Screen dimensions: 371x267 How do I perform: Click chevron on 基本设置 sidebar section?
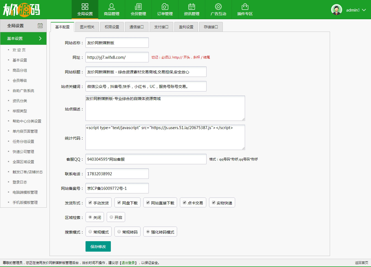(x=40, y=38)
